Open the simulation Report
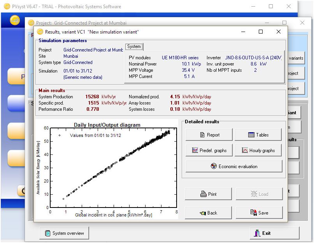This screenshot has height=243, width=314. coord(209,135)
